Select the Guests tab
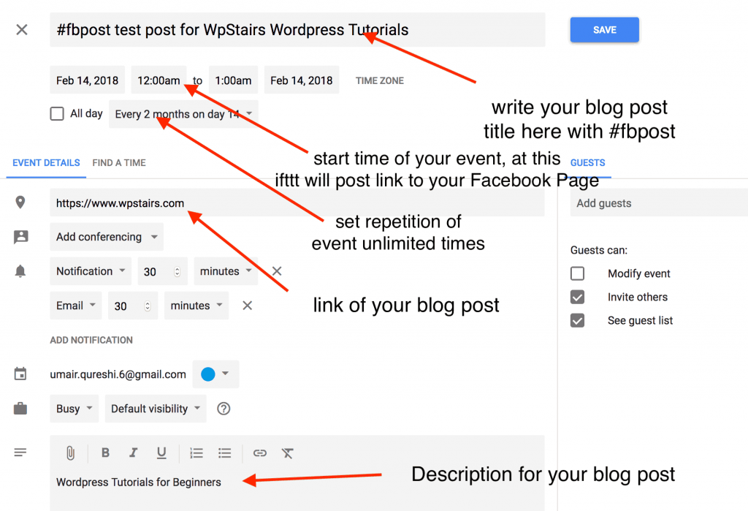 pos(588,163)
